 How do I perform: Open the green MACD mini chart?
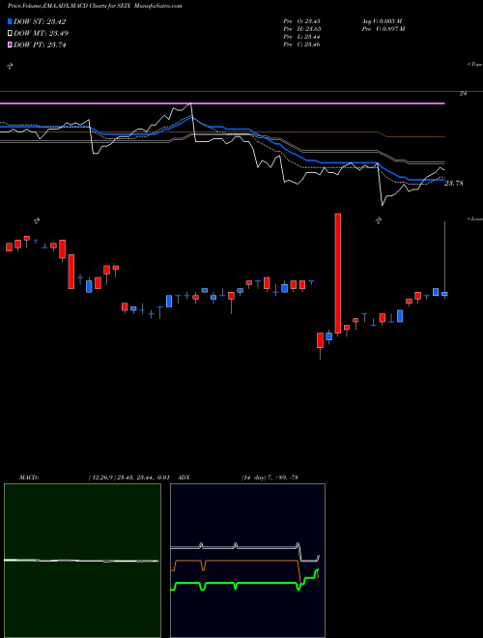(x=82, y=561)
